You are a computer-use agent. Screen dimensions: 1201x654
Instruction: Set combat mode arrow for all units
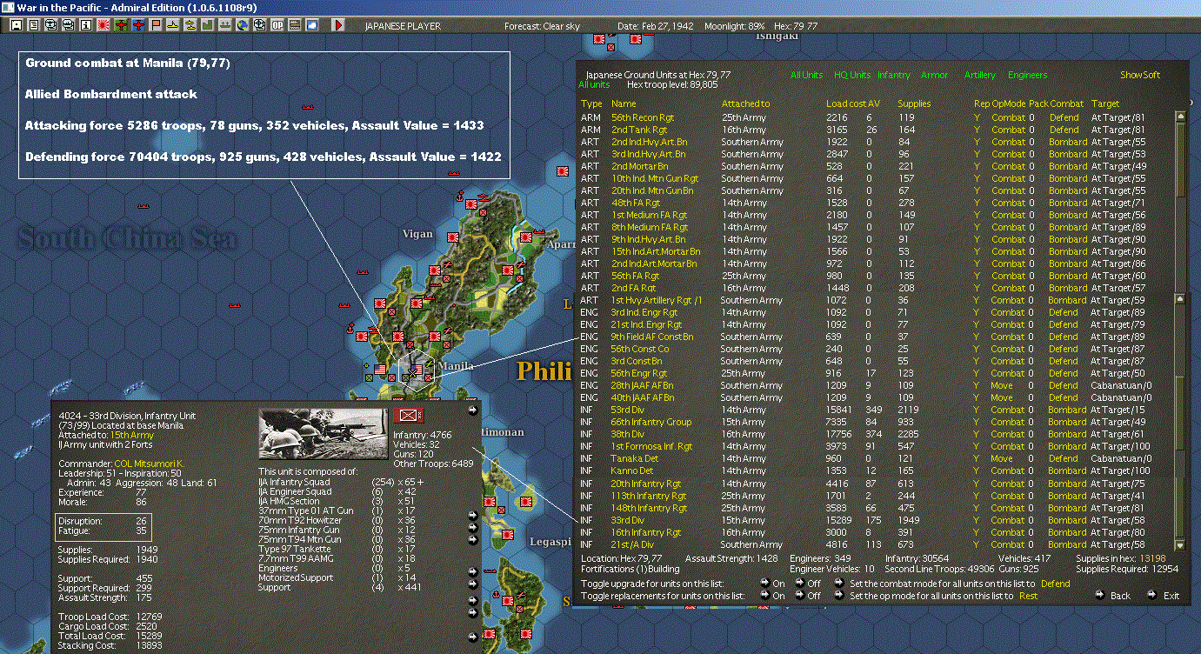pyautogui.click(x=839, y=584)
